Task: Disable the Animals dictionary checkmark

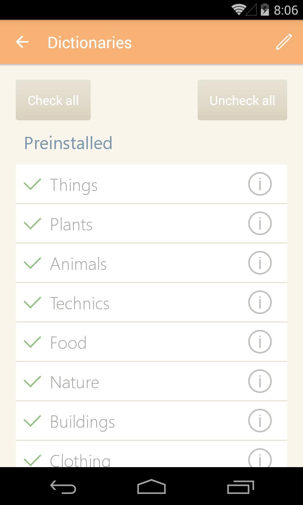Action: tap(32, 263)
